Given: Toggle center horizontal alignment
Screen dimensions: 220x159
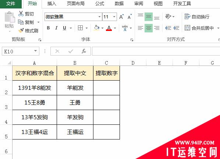Looking at the screenshot, I should click(149, 28).
